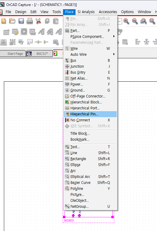Select Wire in the Place menu

point(90,49)
